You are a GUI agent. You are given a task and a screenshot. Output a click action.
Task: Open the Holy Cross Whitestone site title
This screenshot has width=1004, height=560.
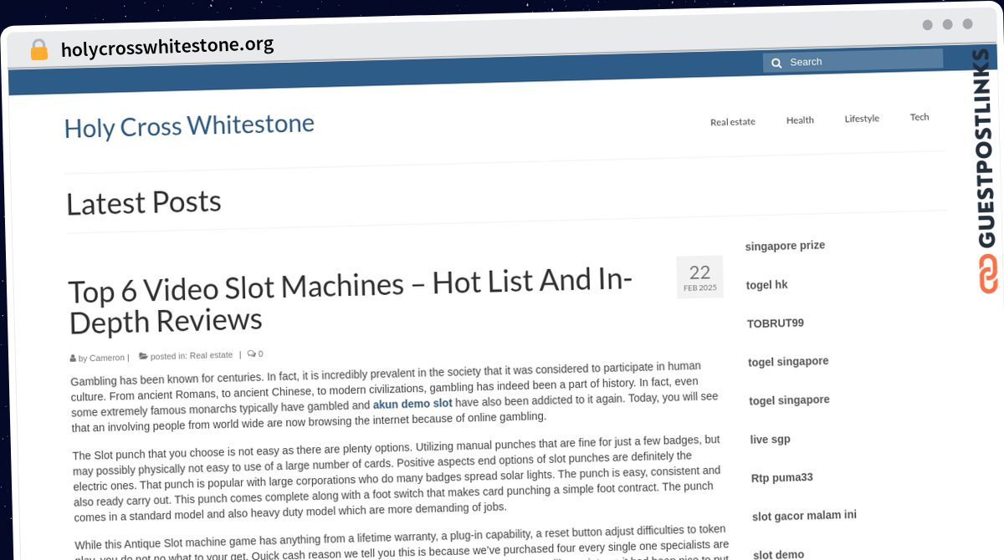189,126
